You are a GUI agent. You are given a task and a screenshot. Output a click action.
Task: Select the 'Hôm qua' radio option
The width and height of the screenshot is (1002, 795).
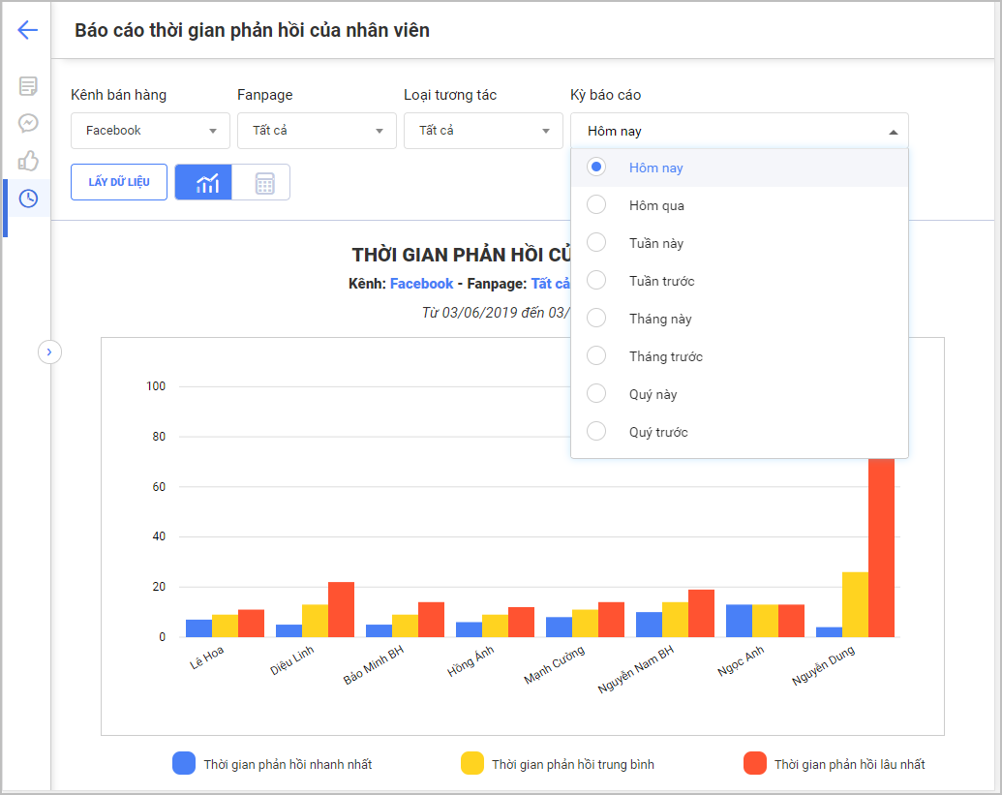point(597,205)
